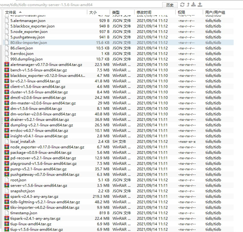The width and height of the screenshot is (243, 232).
Task: Click the upload icon in the toolbar
Action: [200, 4]
